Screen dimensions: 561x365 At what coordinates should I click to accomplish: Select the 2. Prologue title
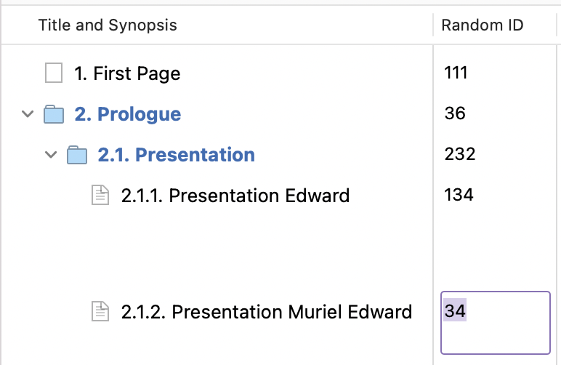[128, 114]
